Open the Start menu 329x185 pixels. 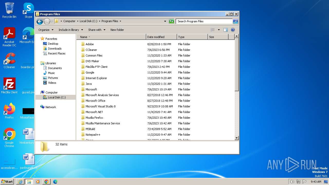coord(7,182)
